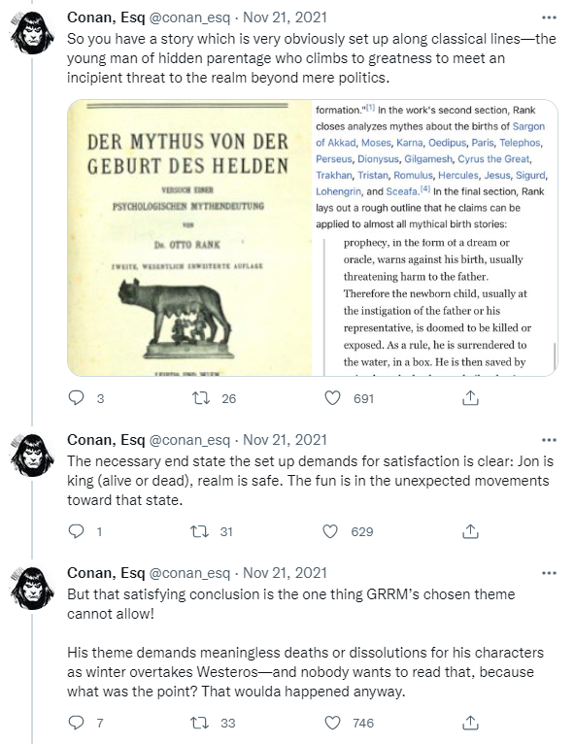Like the tweet with 691 likes

(332, 397)
